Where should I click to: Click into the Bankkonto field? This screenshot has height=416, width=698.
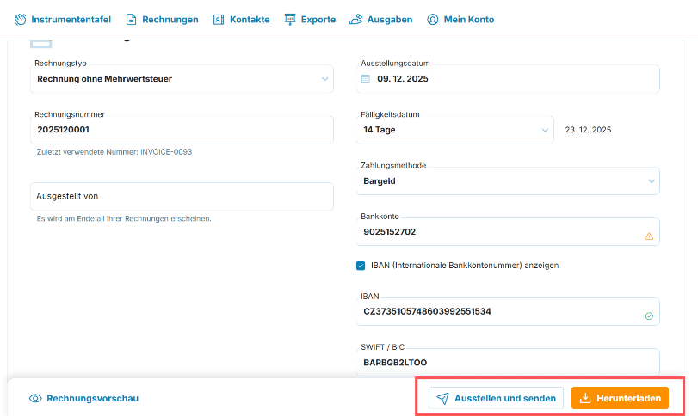click(x=508, y=231)
